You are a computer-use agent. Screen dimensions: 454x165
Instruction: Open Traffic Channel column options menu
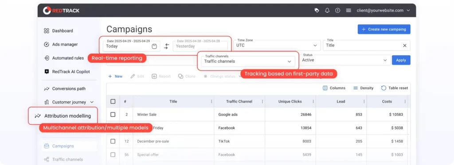click(262, 101)
